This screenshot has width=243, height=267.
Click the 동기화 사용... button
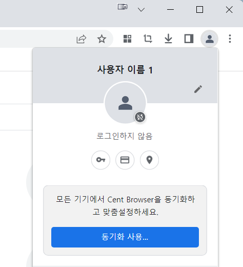coord(125,237)
